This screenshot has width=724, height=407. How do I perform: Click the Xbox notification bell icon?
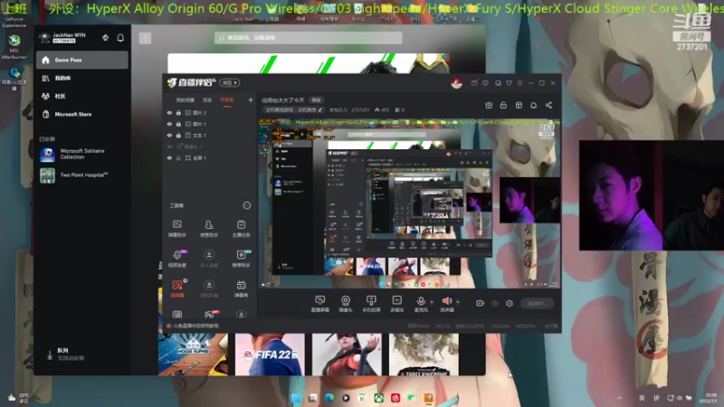[x=120, y=38]
